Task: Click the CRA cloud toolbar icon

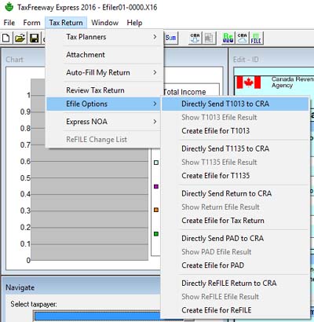Action: pyautogui.click(x=243, y=38)
